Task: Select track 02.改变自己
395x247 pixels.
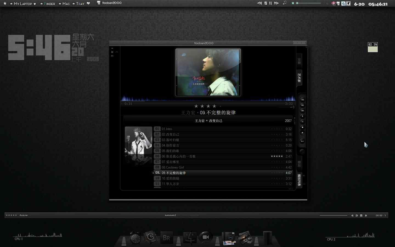Action: 223,134
